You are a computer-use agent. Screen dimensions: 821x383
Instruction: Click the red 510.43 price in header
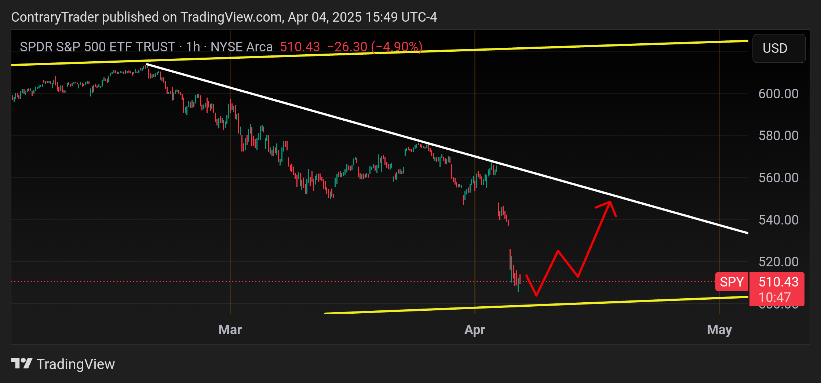coord(300,47)
